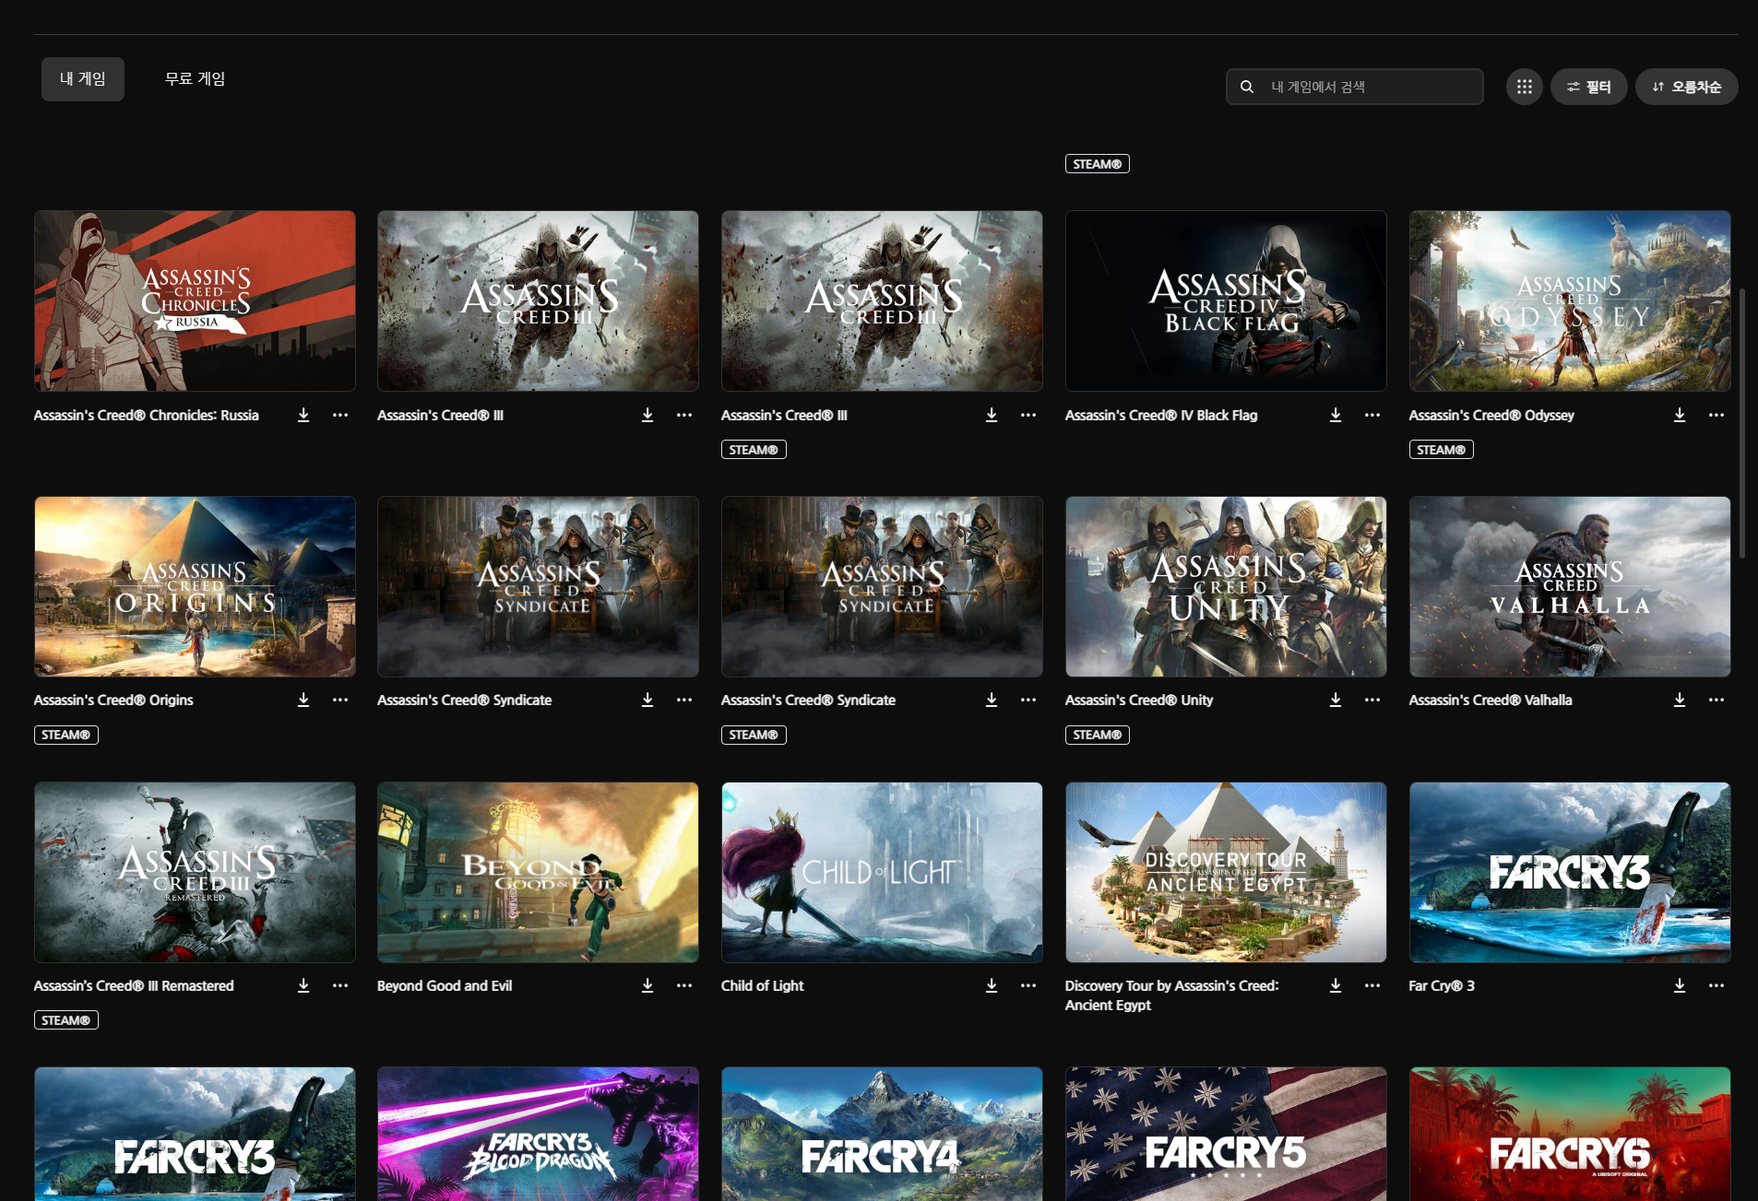Click download icon for Assassin's Creed Valhalla
1758x1201 pixels.
pyautogui.click(x=1679, y=701)
